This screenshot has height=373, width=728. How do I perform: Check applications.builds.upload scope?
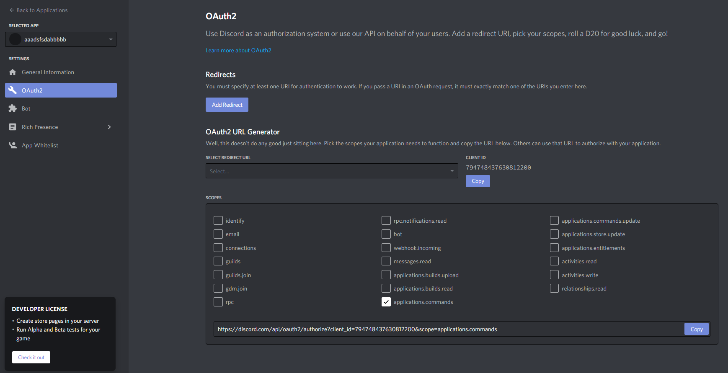(386, 275)
